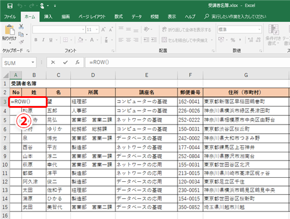The width and height of the screenshot is (290, 219).
Task: Click the Align Left icon
Action: 121,40
